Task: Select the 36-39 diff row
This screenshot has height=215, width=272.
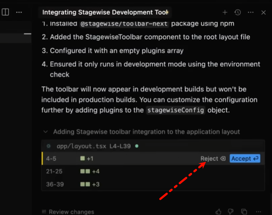Action: (x=153, y=184)
